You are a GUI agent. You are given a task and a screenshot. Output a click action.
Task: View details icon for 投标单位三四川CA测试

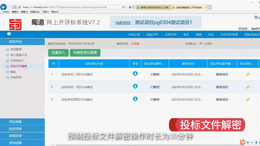[135, 73]
